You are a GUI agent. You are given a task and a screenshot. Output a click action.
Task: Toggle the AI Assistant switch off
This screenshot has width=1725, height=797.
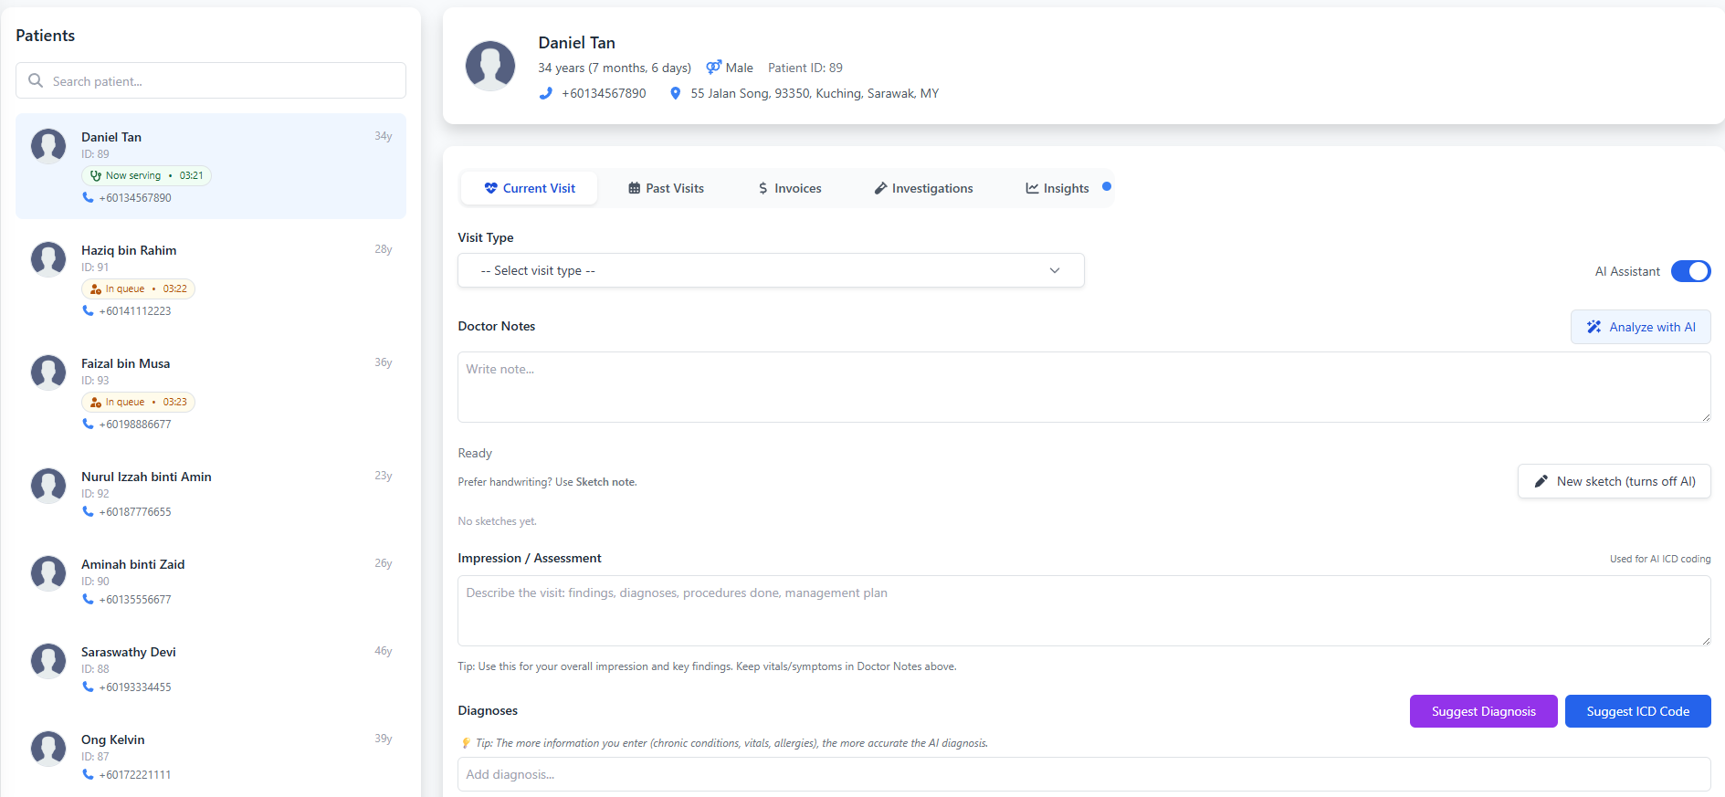pos(1689,271)
